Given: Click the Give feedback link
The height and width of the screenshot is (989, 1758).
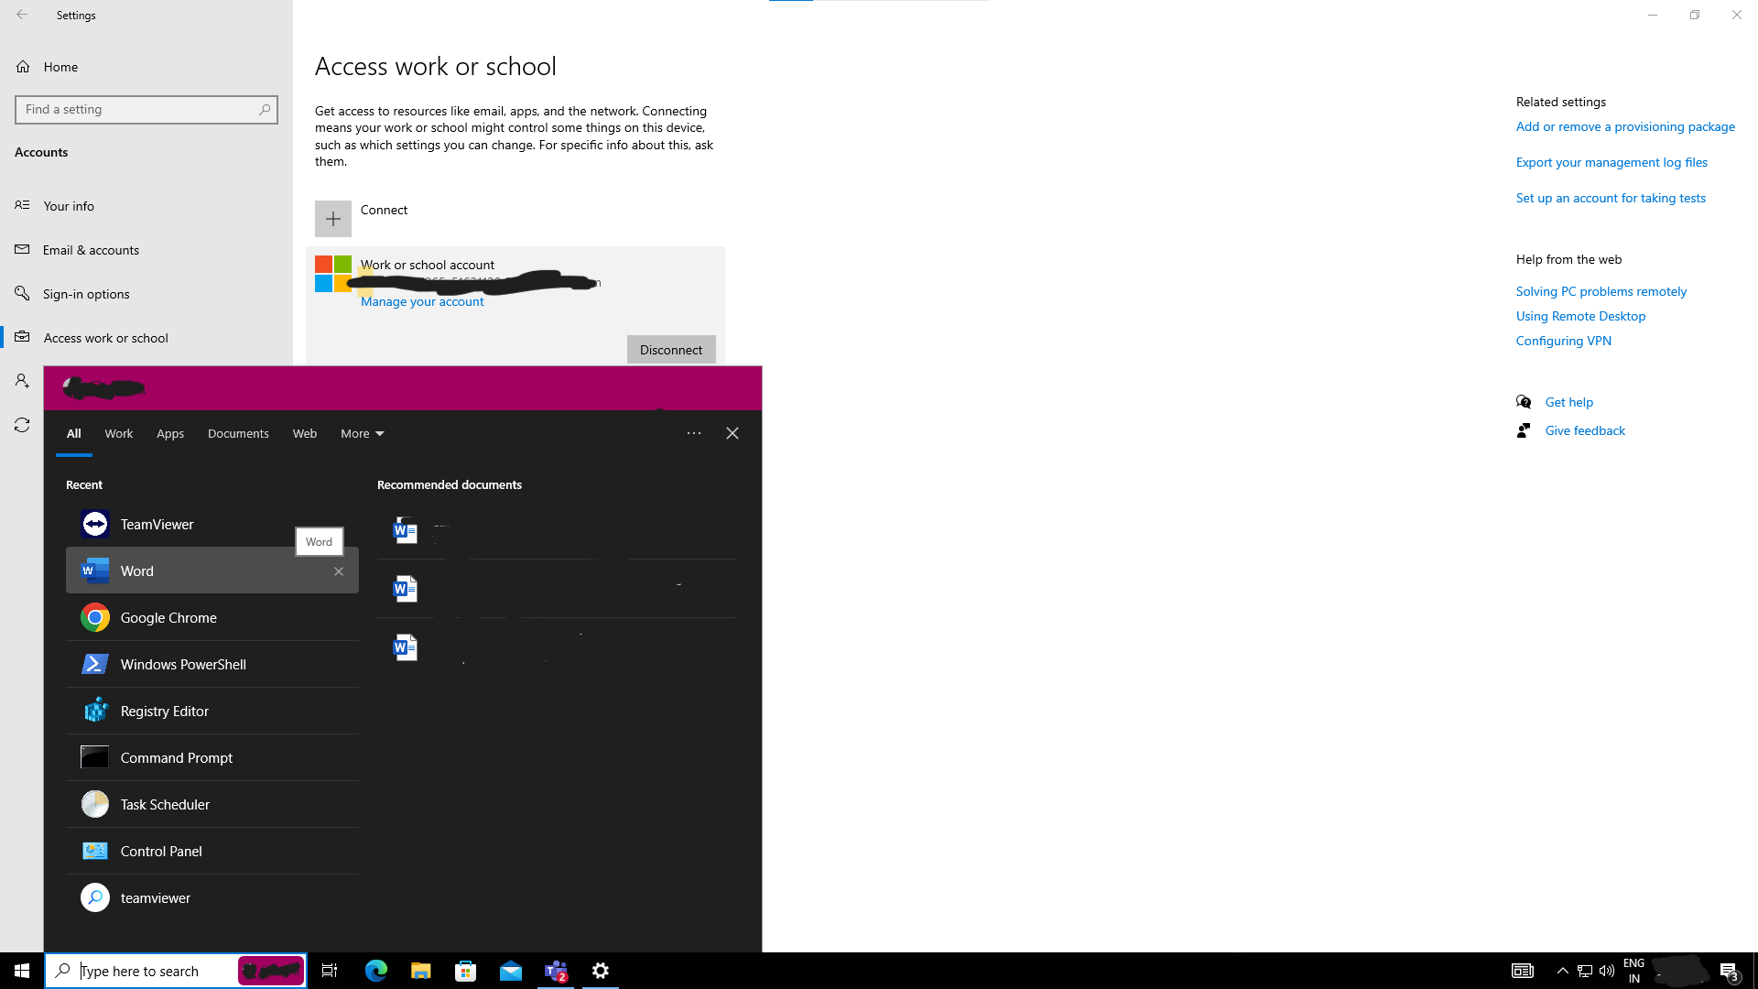Looking at the screenshot, I should point(1585,430).
